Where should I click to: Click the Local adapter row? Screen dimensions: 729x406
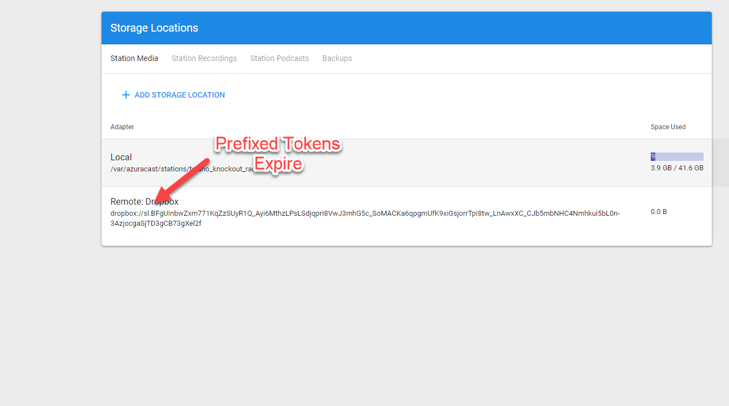point(333,163)
